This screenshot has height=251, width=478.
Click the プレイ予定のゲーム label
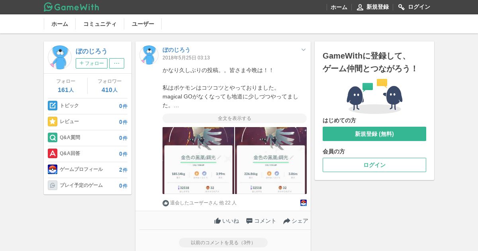(x=81, y=185)
